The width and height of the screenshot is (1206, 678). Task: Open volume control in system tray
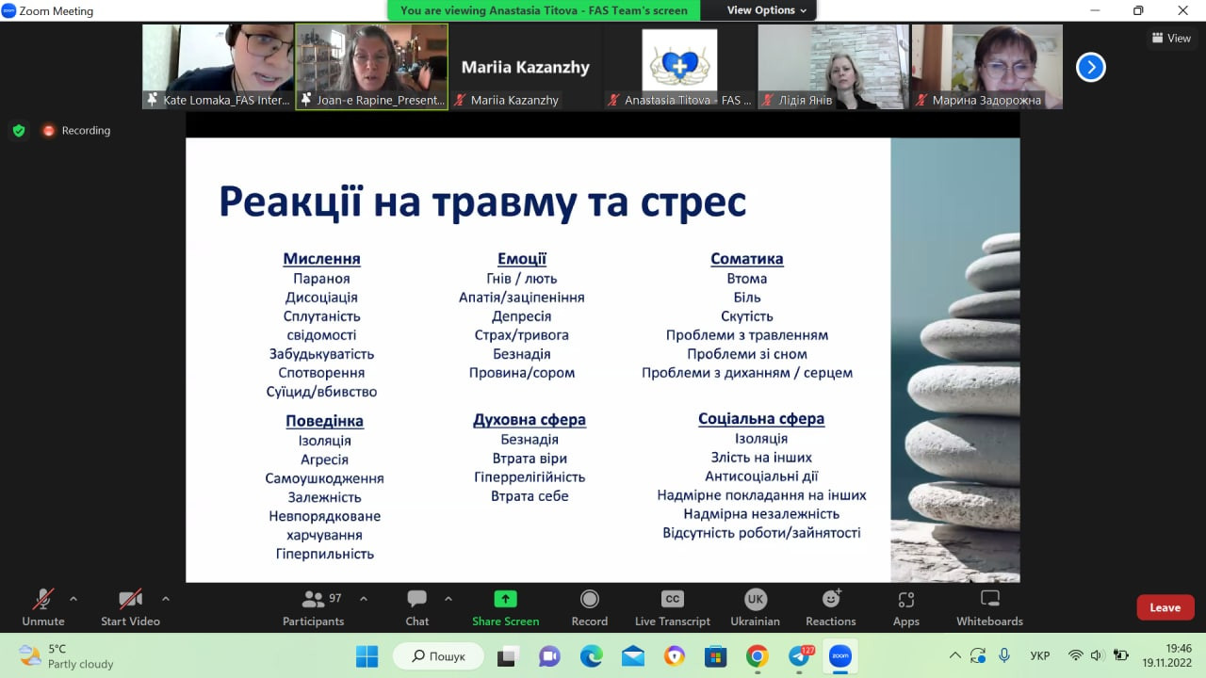[x=1098, y=655]
